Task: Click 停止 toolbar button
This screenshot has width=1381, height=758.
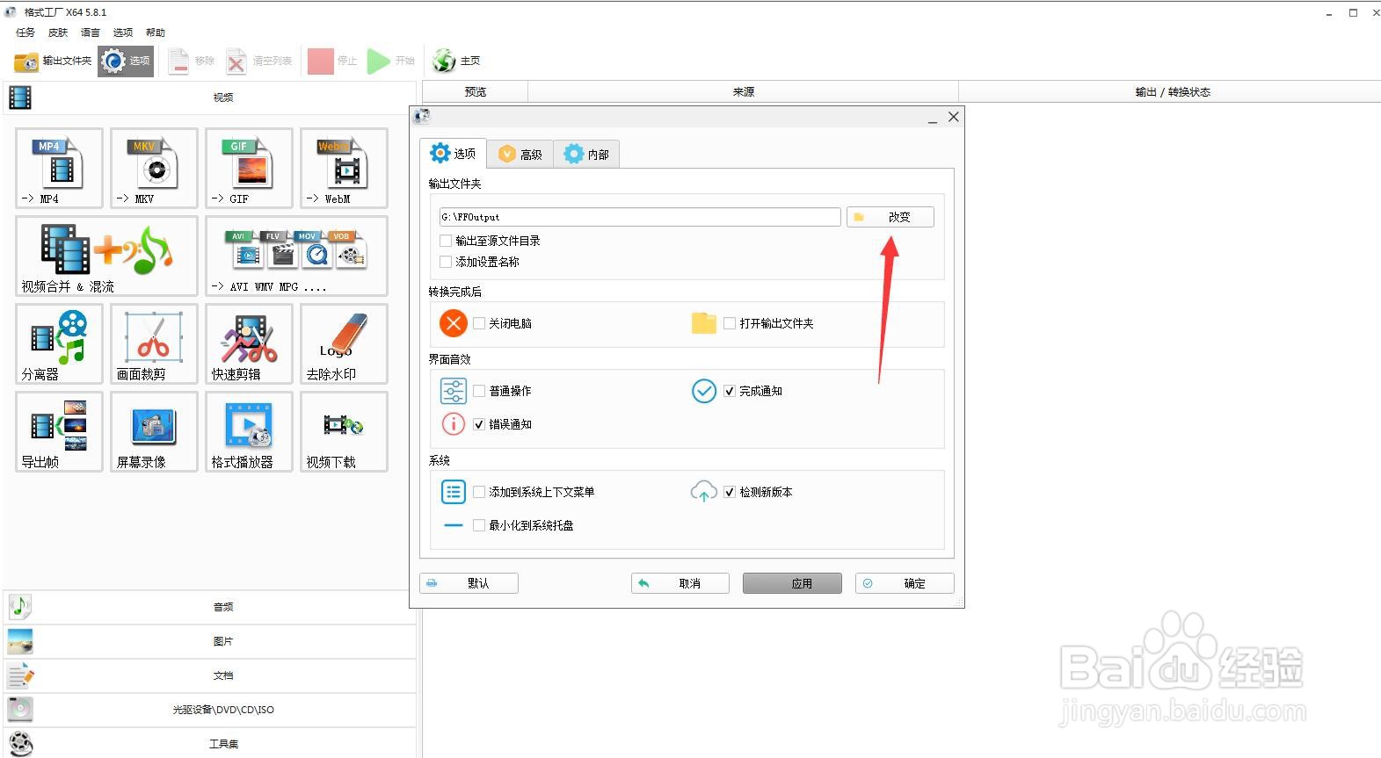Action: click(x=333, y=61)
